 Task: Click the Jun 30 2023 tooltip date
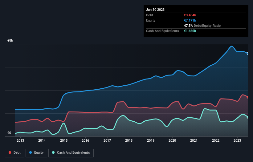tap(155, 10)
